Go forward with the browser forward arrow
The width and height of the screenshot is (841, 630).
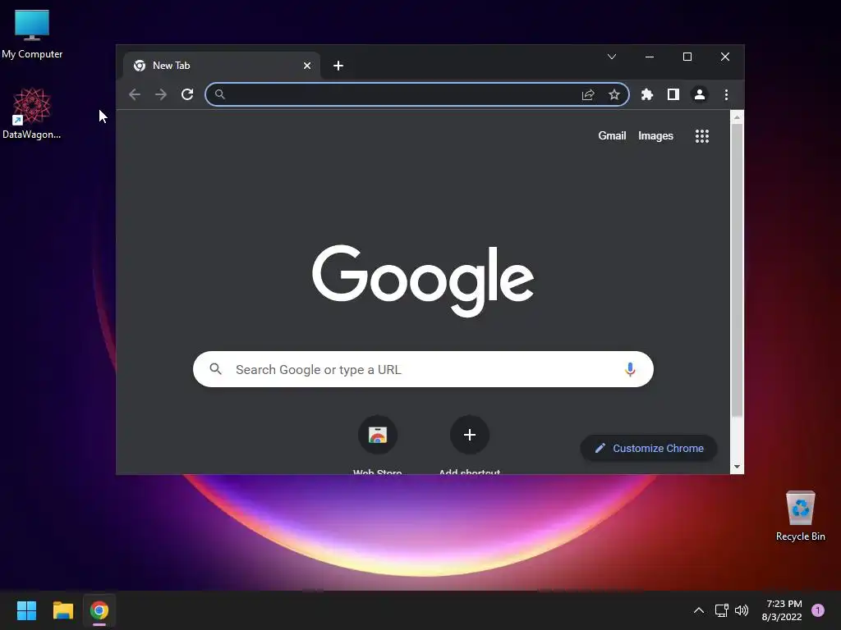click(x=160, y=95)
